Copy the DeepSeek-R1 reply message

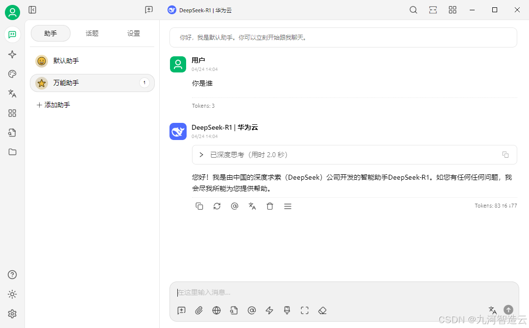click(199, 206)
